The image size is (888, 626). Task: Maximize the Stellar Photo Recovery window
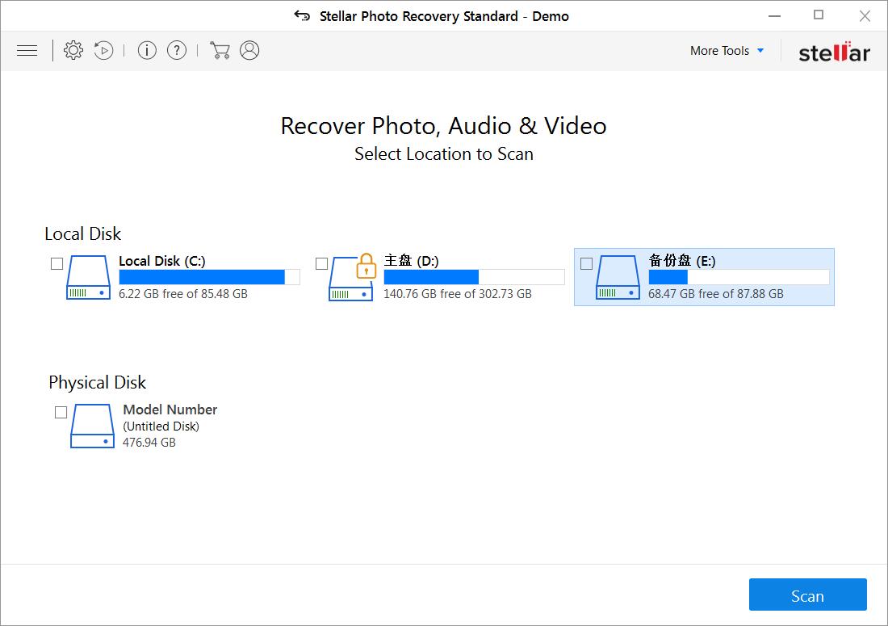tap(819, 15)
